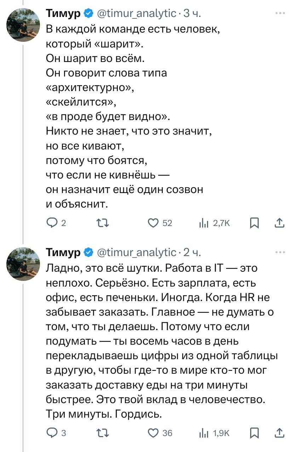Repost the first tweet by Тимур
This screenshot has height=452, width=293.
[103, 223]
